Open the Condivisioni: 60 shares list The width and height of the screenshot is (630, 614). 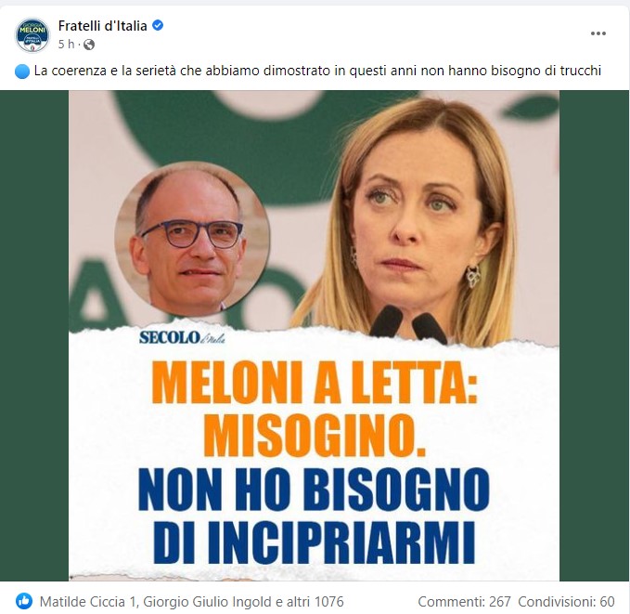(566, 602)
